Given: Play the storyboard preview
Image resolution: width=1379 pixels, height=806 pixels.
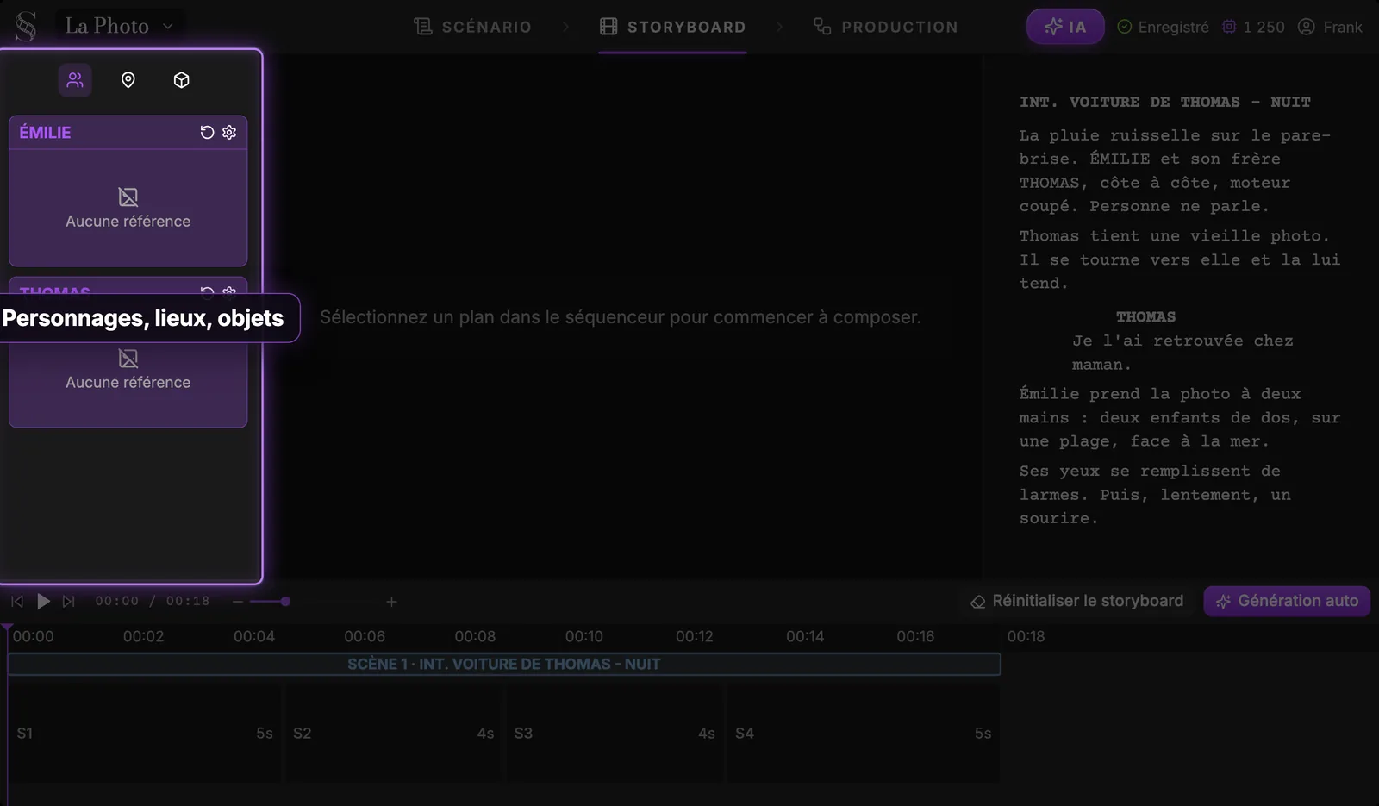Looking at the screenshot, I should pyautogui.click(x=43, y=601).
